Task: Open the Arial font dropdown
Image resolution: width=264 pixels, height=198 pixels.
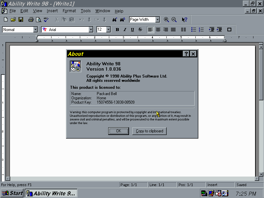Action: tap(91, 30)
